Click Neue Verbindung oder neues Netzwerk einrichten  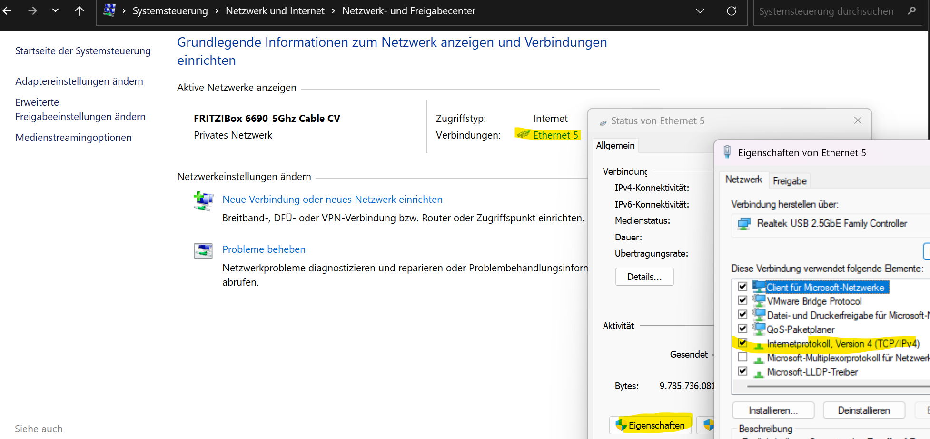point(332,200)
